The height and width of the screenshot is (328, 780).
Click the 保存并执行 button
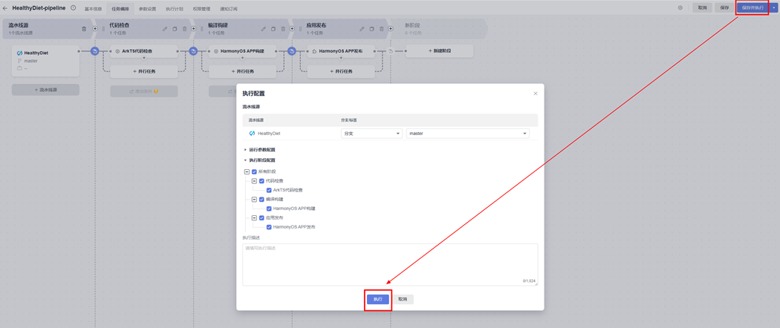tap(753, 8)
